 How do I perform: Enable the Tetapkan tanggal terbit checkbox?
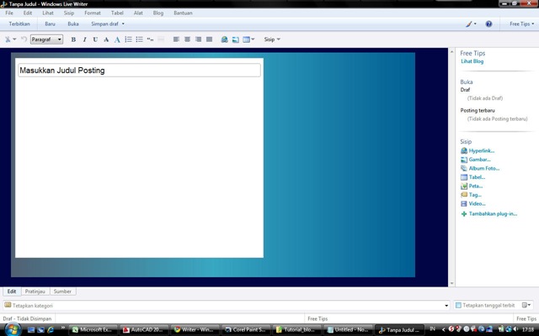pos(458,305)
